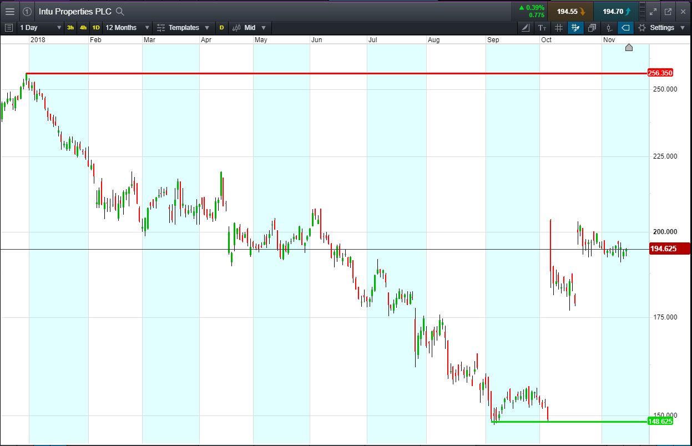Toggle the chart grid lines icon
The height and width of the screenshot is (446, 692).
click(x=559, y=27)
